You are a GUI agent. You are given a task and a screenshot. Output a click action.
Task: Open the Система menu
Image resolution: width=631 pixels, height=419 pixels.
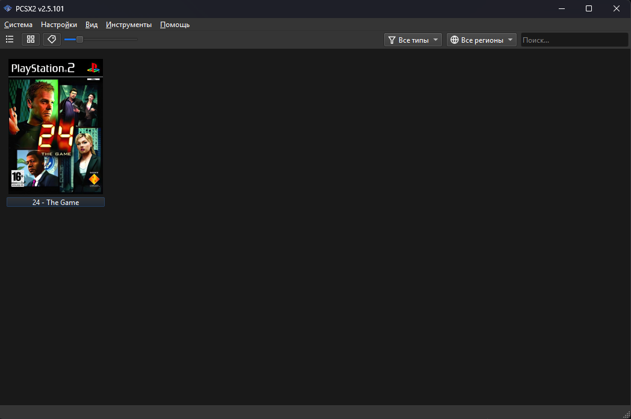tap(18, 25)
